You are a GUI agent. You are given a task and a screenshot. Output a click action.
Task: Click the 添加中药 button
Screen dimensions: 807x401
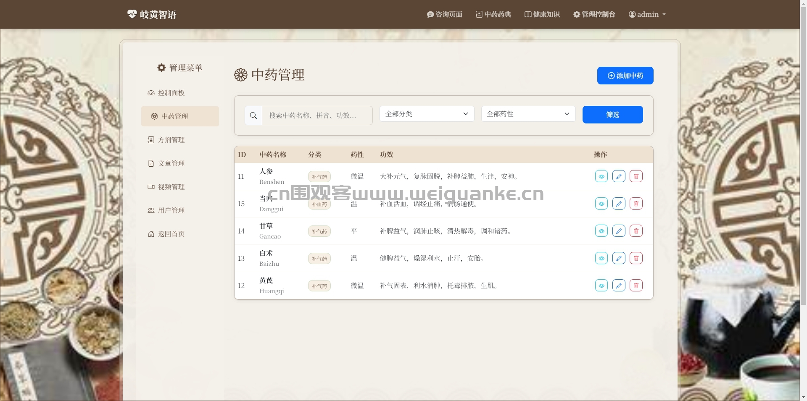[x=625, y=76]
